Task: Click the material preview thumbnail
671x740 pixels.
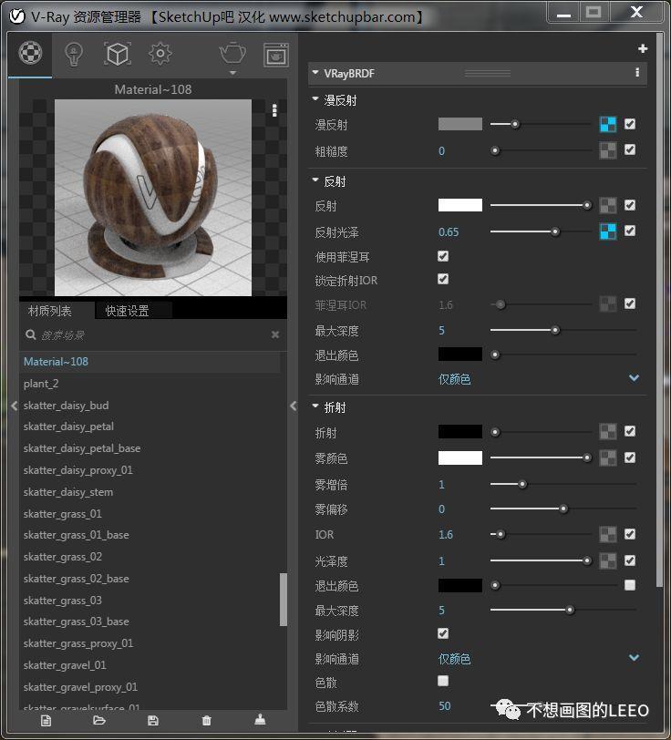Action: pyautogui.click(x=153, y=197)
